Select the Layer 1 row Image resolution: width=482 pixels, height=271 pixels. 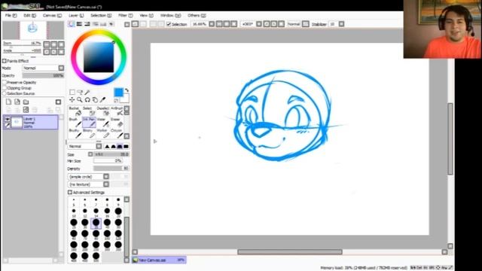click(30, 122)
